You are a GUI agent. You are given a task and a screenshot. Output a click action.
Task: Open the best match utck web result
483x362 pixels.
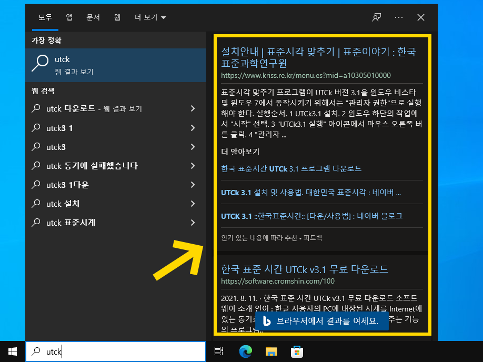(x=116, y=65)
